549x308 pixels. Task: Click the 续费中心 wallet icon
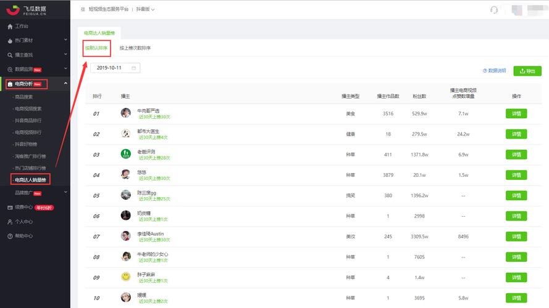pyautogui.click(x=10, y=208)
